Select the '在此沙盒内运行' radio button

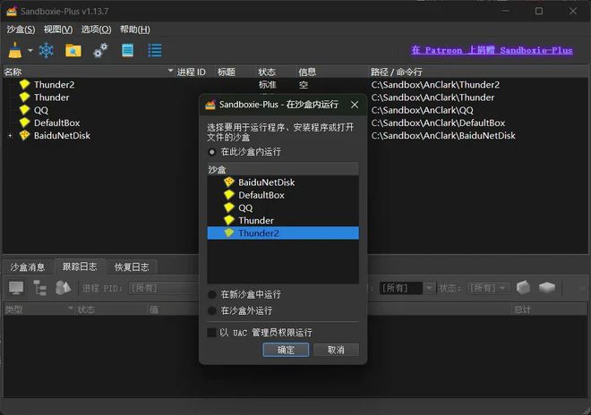click(212, 152)
